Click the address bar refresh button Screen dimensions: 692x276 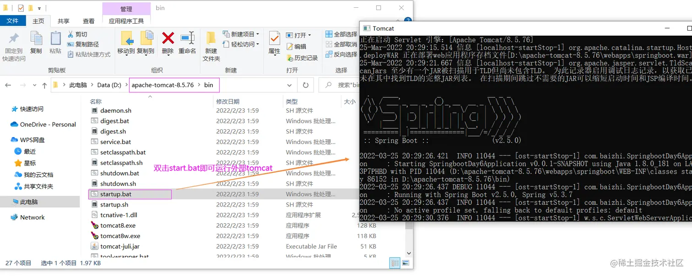click(x=306, y=85)
